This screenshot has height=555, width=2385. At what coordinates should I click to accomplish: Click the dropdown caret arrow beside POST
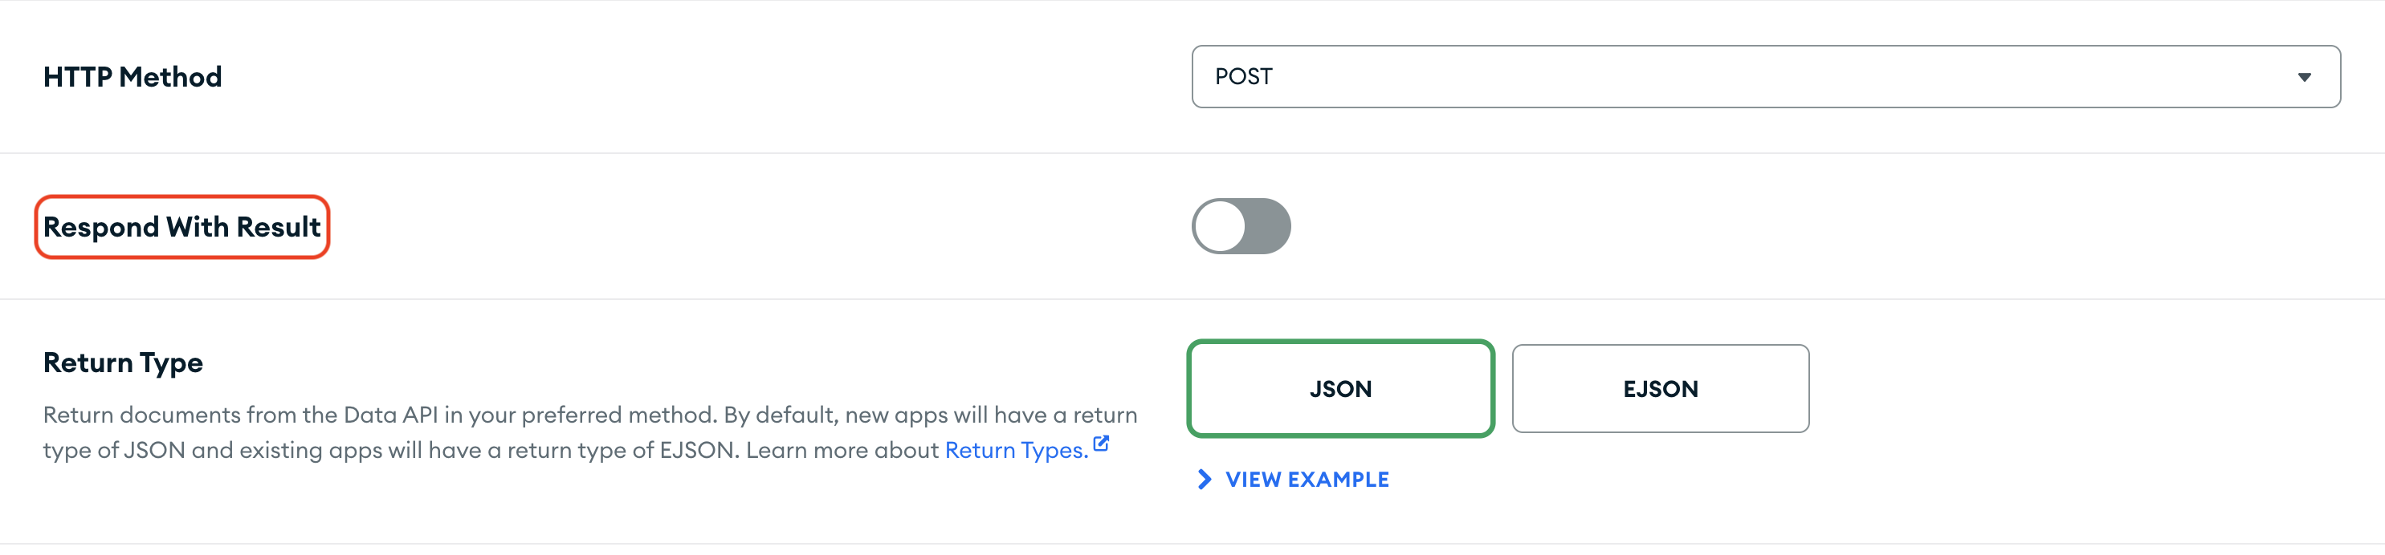point(2304,78)
